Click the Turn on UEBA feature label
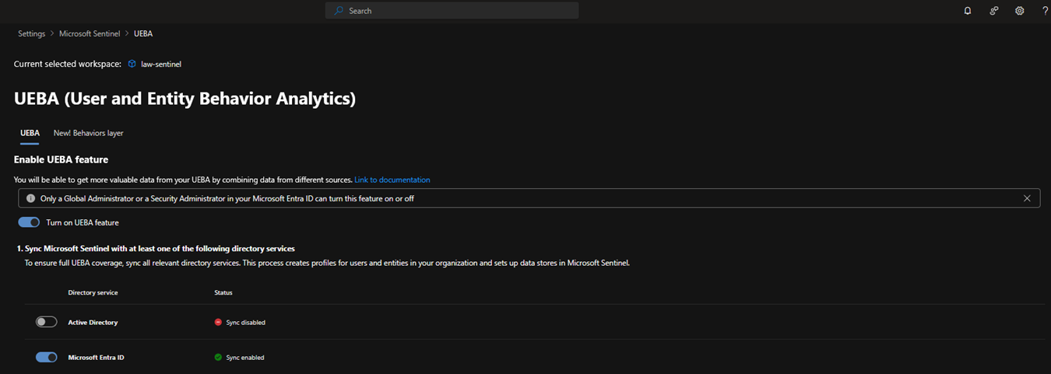The image size is (1051, 374). click(83, 222)
